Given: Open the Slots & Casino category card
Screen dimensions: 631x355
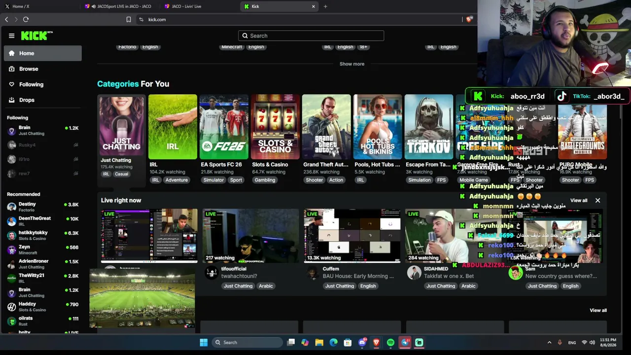Looking at the screenshot, I should pyautogui.click(x=275, y=127).
